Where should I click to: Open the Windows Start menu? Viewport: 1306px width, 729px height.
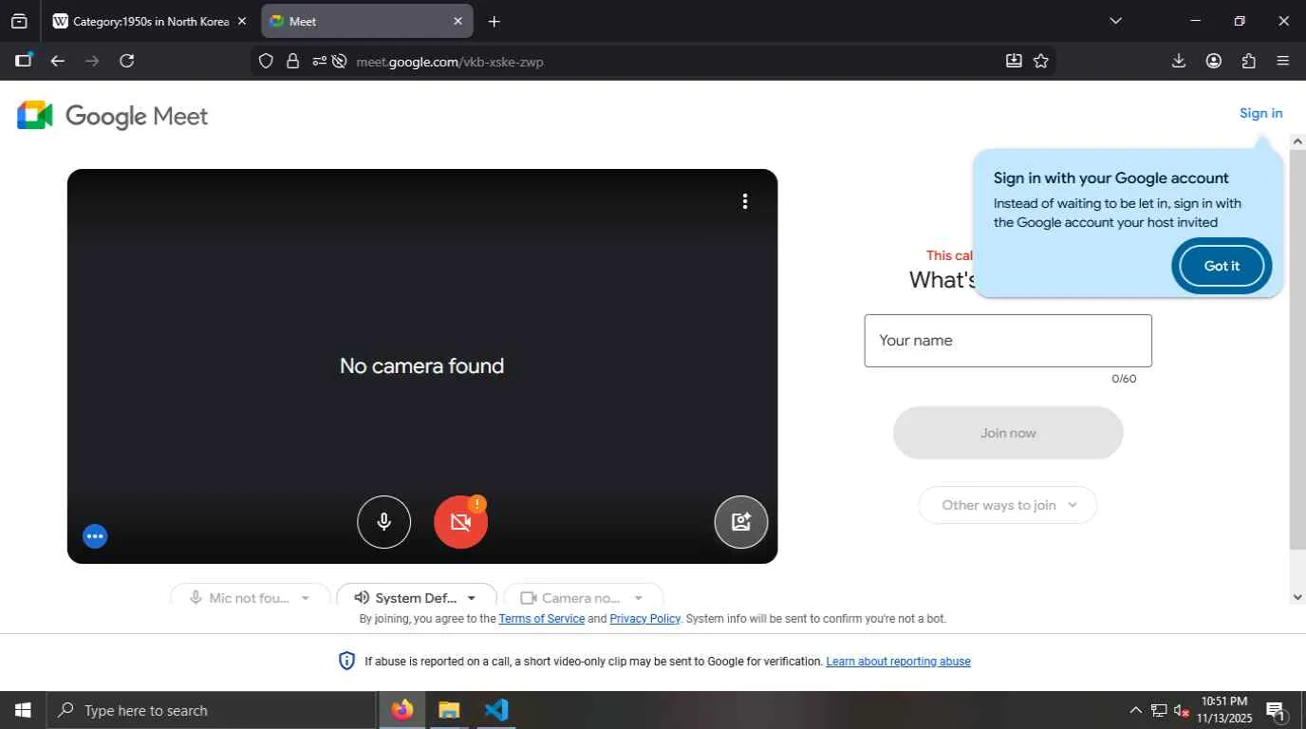pyautogui.click(x=23, y=710)
